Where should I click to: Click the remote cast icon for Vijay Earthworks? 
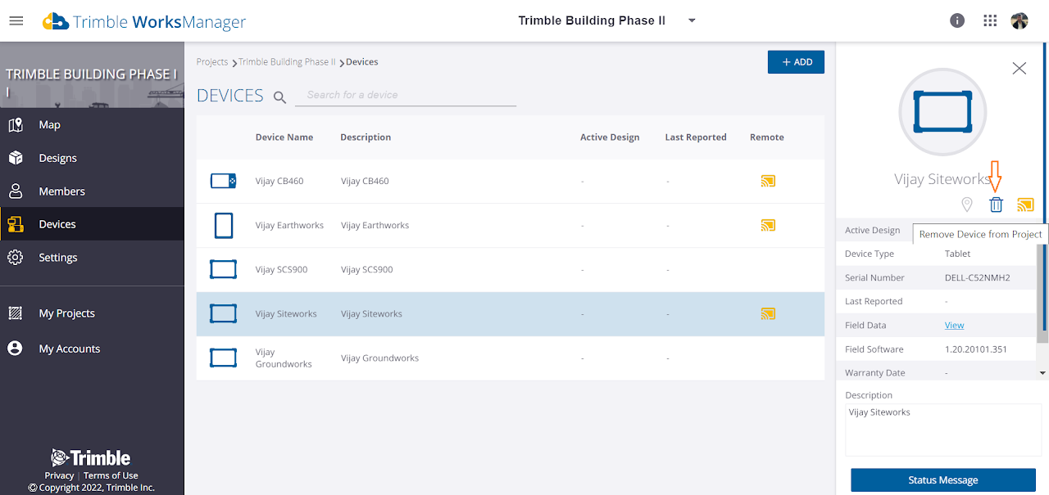768,225
